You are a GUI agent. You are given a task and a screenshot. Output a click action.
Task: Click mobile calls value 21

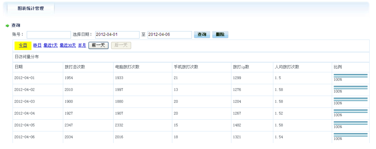pyautogui.click(x=176, y=78)
